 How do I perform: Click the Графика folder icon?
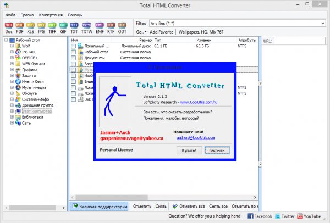click(18, 70)
